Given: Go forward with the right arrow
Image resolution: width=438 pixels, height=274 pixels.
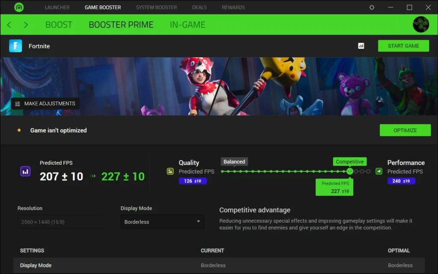Looking at the screenshot, I should 26,25.
